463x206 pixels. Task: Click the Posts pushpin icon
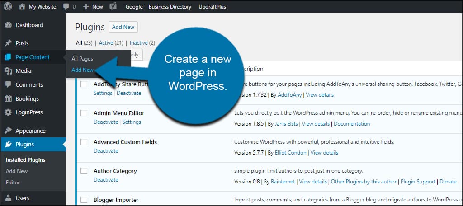8,43
